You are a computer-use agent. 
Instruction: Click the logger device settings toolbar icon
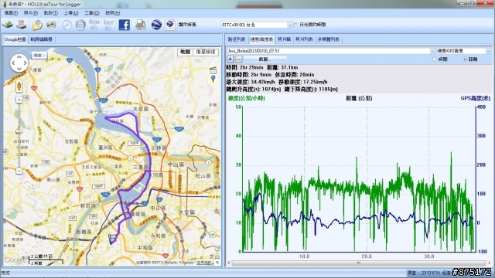22,25
